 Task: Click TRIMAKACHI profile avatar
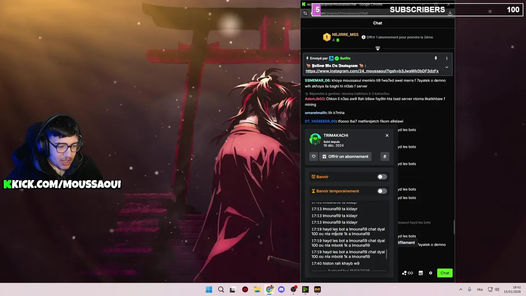pos(315,139)
